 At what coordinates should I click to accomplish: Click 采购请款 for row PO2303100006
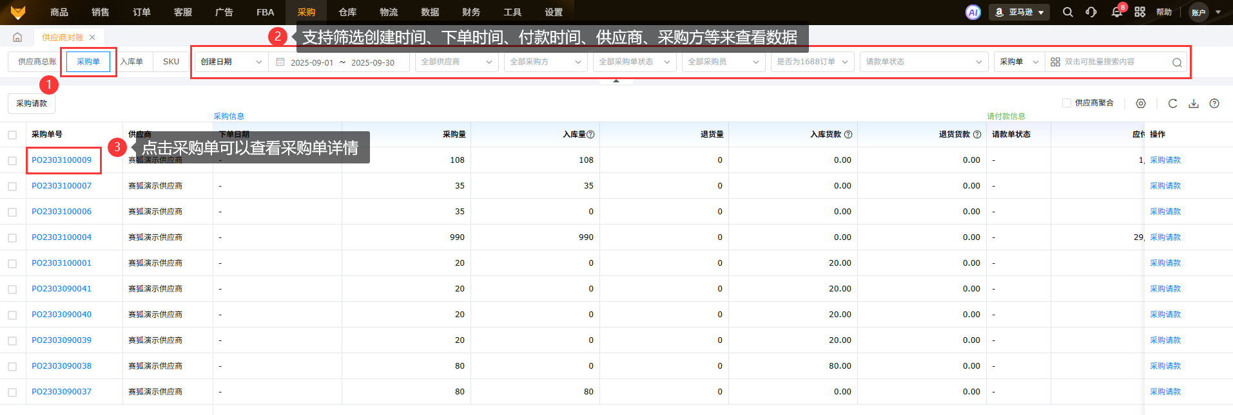(1165, 212)
